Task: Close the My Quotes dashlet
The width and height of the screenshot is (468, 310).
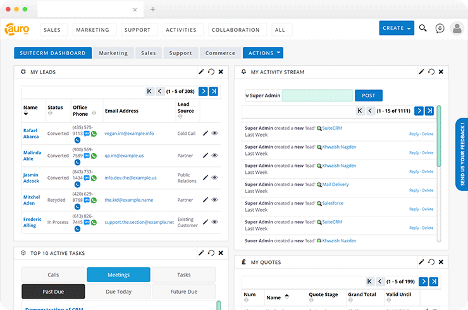Action: coord(441,262)
